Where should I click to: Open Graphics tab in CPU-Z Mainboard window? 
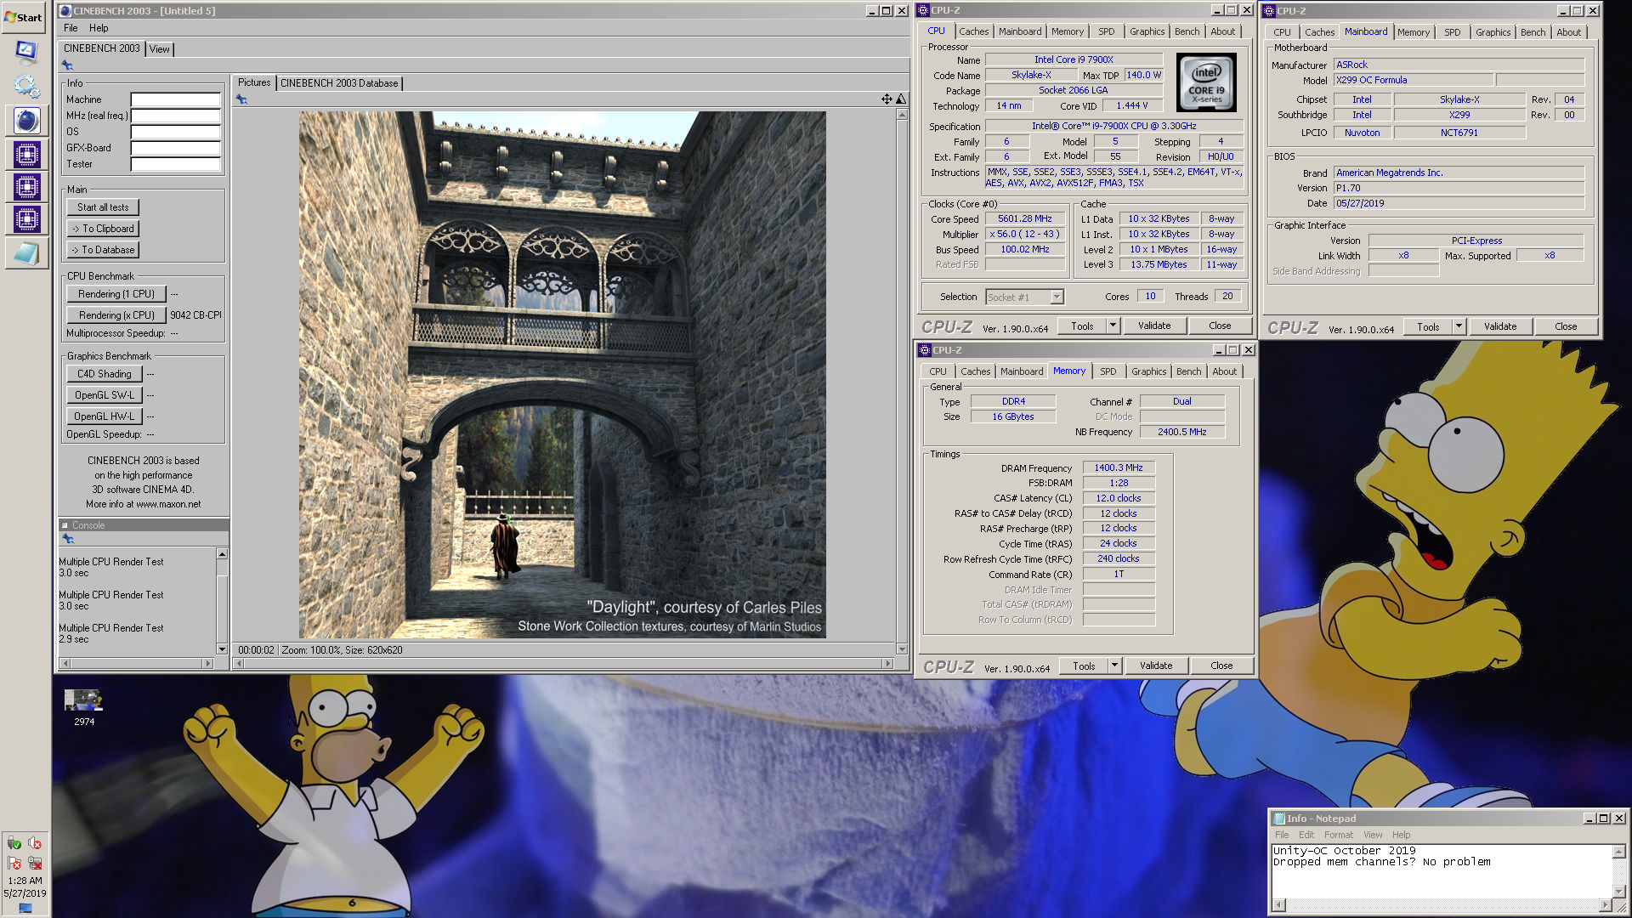point(1493,32)
